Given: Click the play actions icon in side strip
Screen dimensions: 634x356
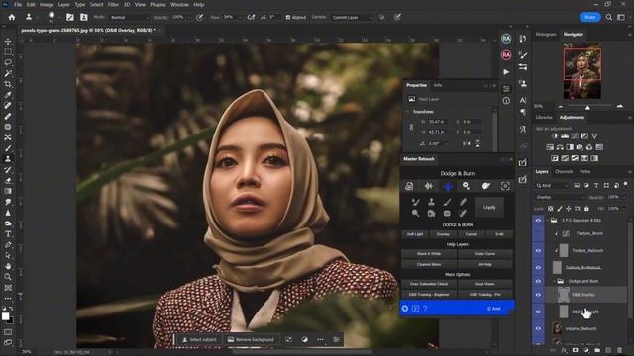Looking at the screenshot, I should pyautogui.click(x=506, y=72).
